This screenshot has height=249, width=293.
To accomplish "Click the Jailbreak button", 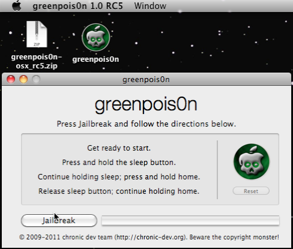I will point(59,220).
